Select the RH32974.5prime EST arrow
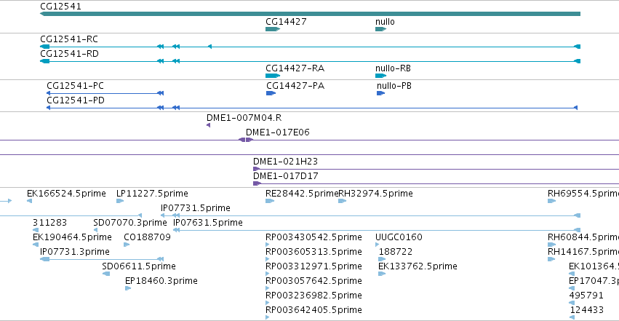Image resolution: width=619 pixels, height=321 pixels. [x=343, y=201]
